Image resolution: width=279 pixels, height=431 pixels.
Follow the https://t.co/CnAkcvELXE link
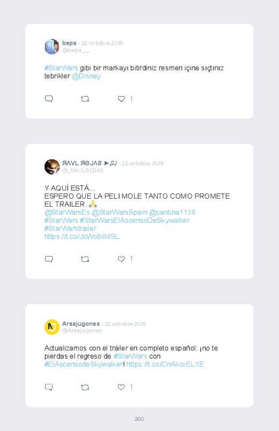[x=165, y=364]
